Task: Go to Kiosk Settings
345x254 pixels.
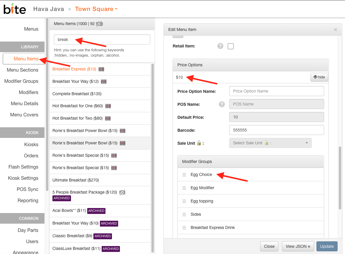Action: (23, 178)
